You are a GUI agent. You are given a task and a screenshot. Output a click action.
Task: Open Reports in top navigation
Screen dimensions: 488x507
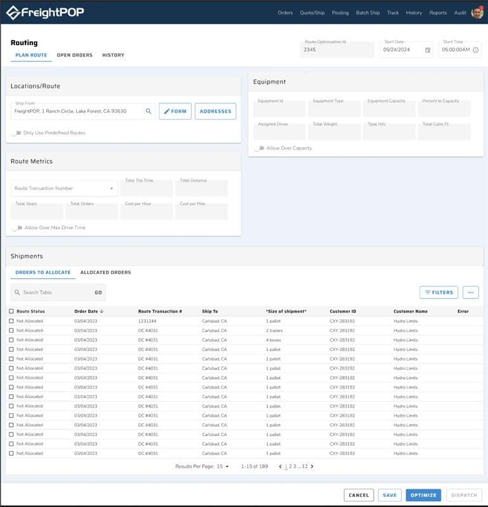(x=438, y=13)
